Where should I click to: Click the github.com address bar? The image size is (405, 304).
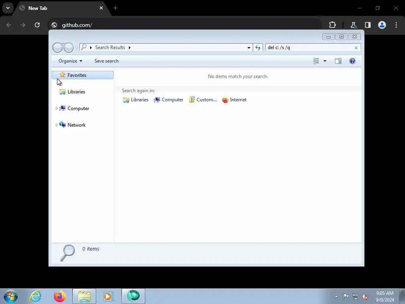pos(186,25)
